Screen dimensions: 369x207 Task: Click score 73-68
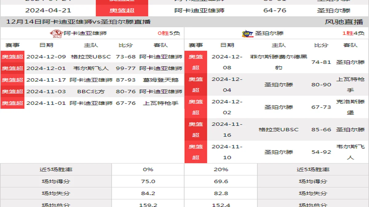click(x=126, y=57)
